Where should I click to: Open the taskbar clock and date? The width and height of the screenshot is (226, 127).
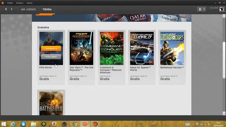[218, 124]
